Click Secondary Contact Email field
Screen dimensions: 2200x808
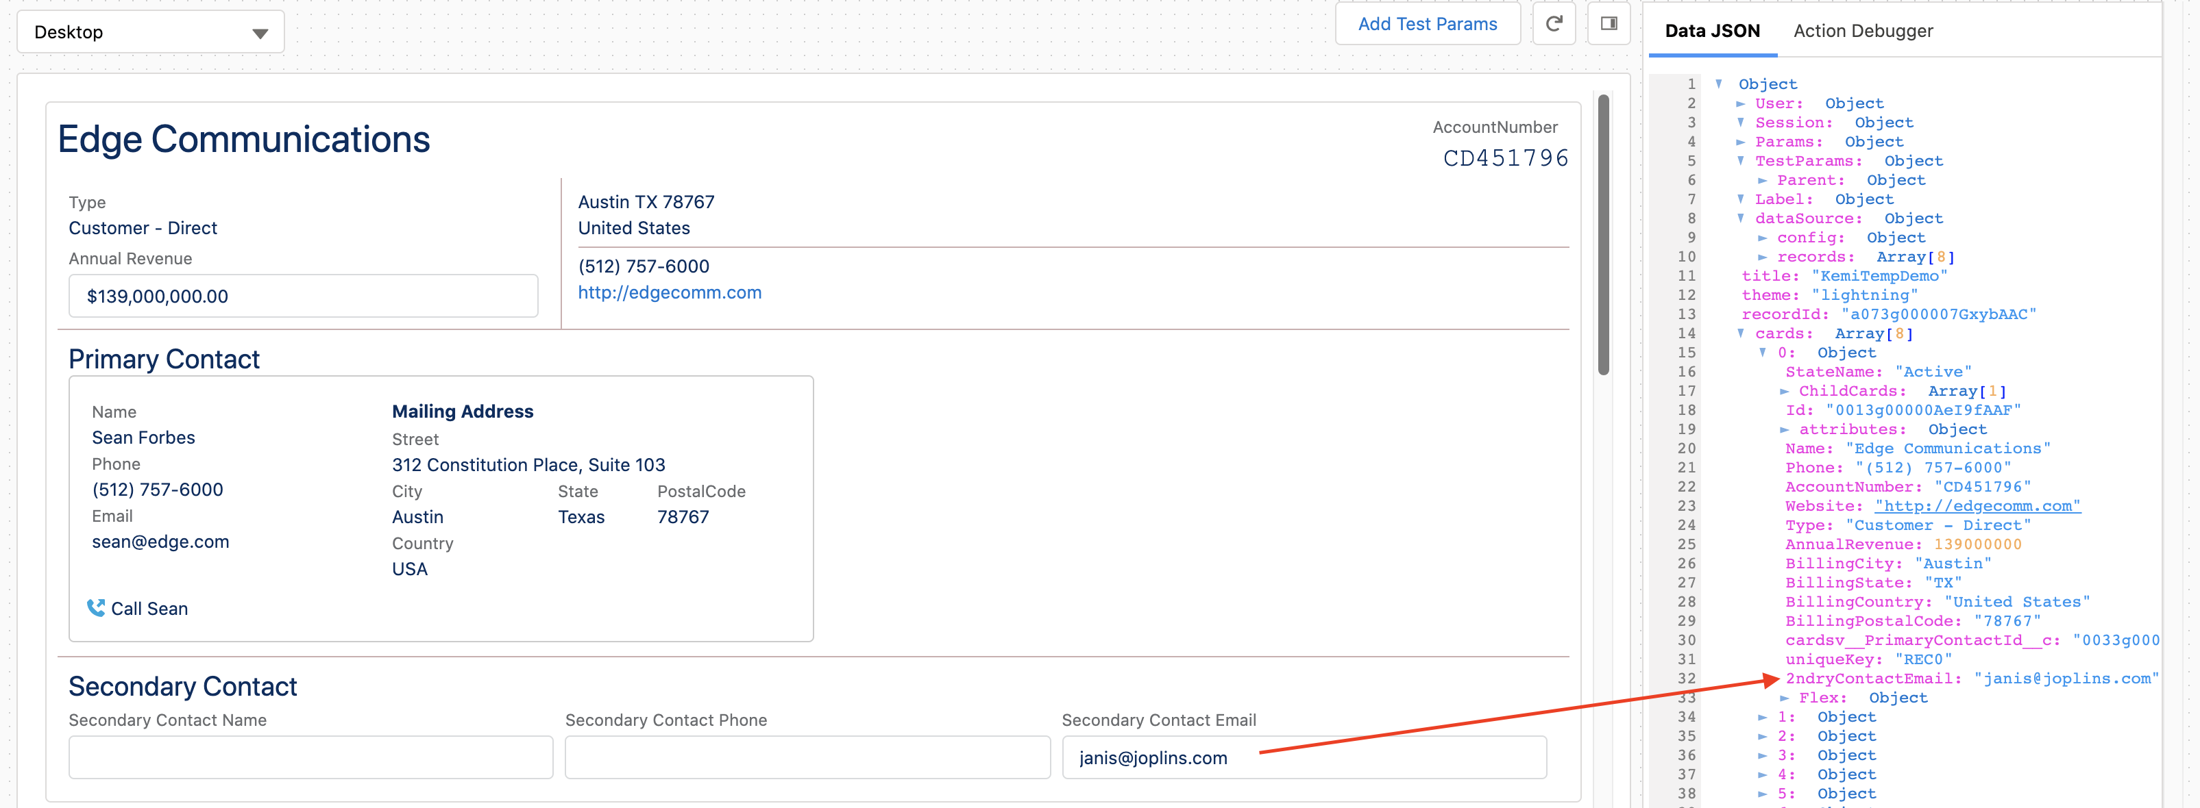tap(1304, 757)
